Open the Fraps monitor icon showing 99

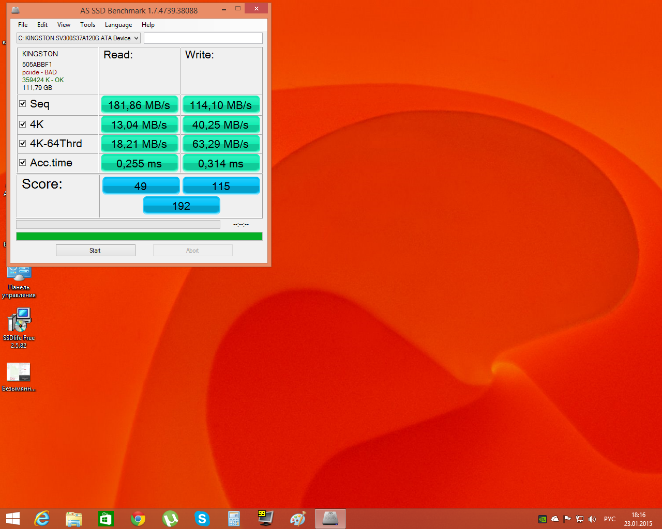pos(266,518)
